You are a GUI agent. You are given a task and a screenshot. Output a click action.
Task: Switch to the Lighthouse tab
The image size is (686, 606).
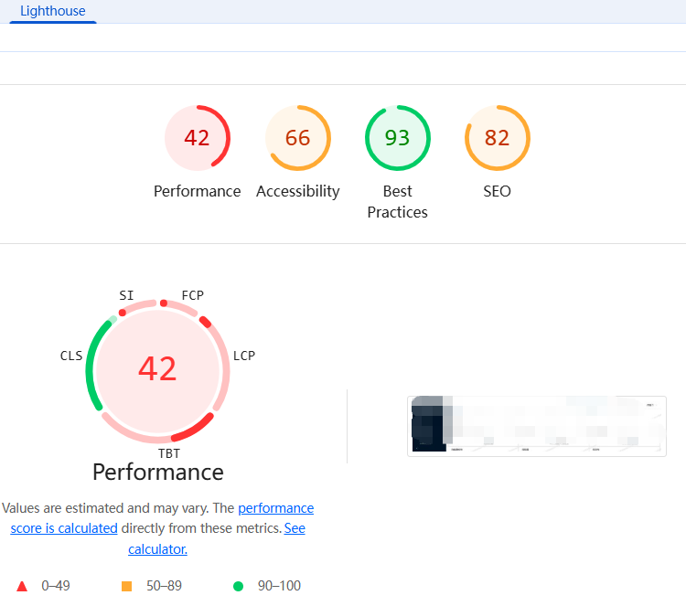point(52,11)
